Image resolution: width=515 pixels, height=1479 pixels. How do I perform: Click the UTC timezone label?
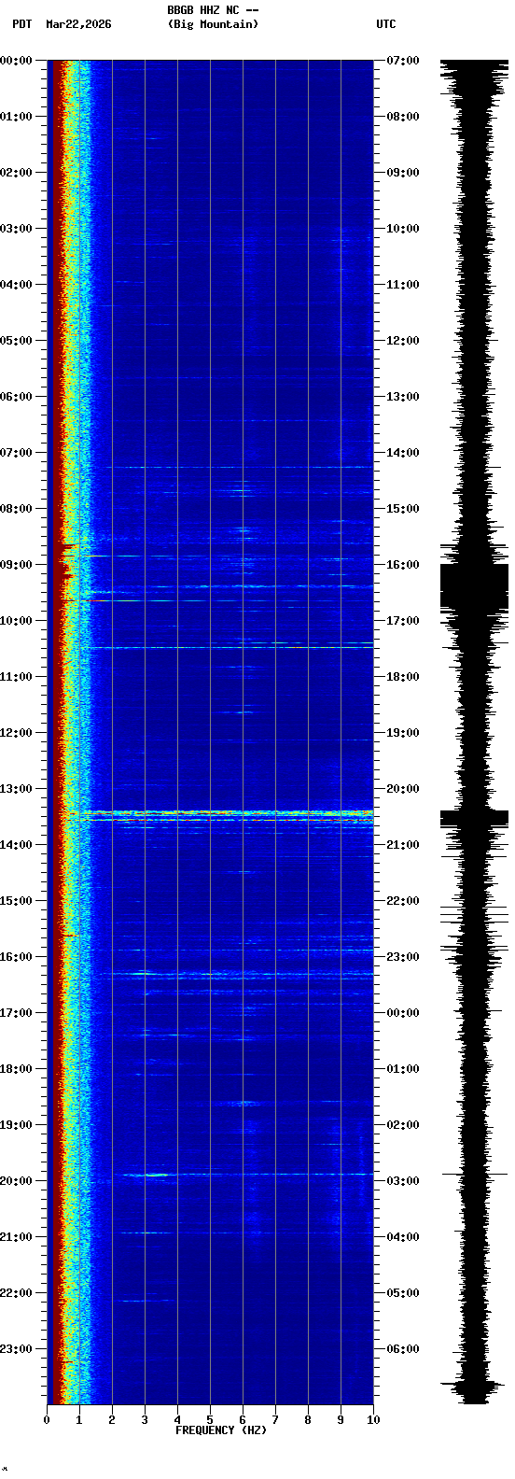coord(386,24)
